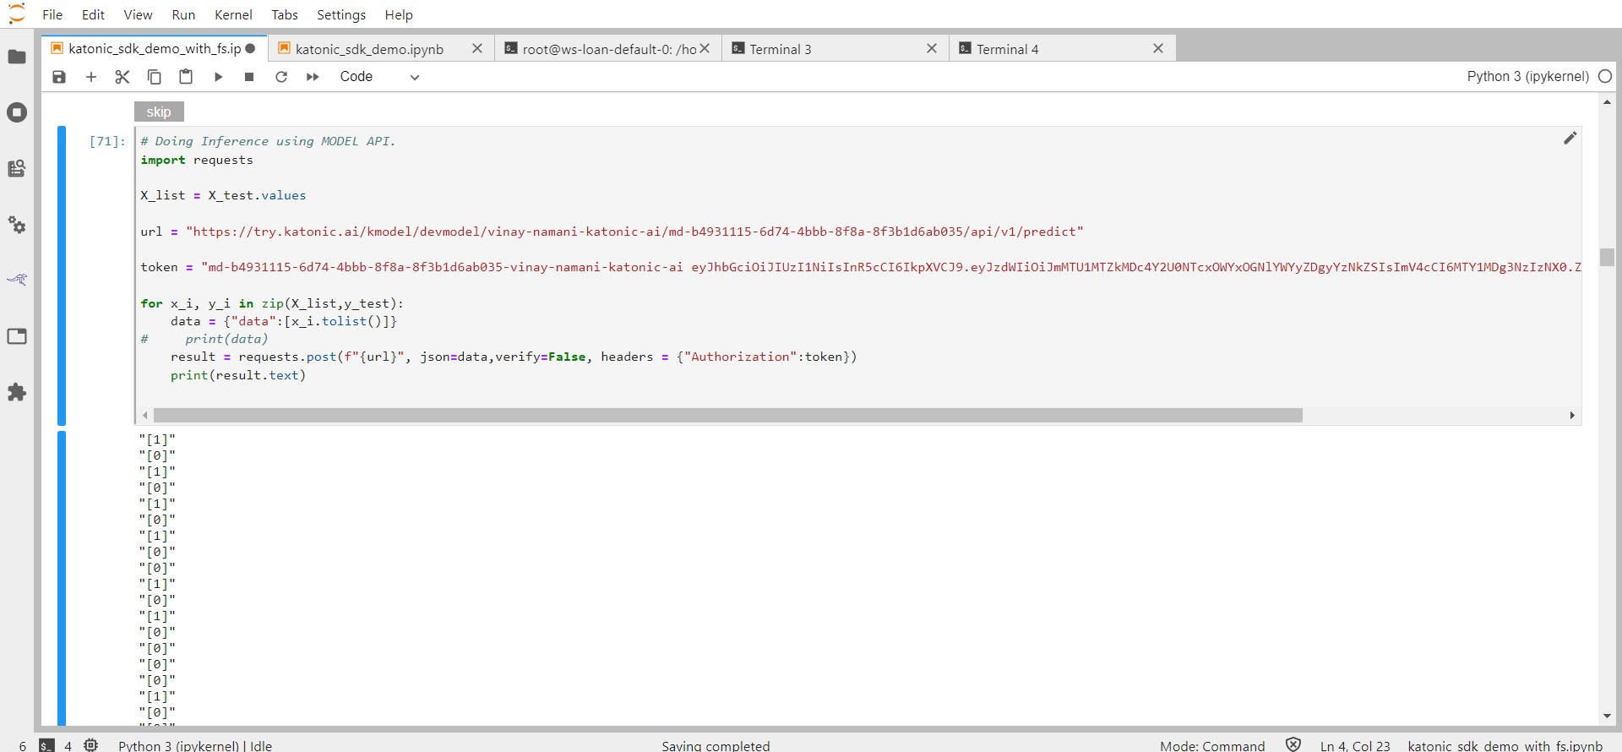Paste cell from clipboard
Screen dimensions: 1622x752
pyautogui.click(x=186, y=77)
